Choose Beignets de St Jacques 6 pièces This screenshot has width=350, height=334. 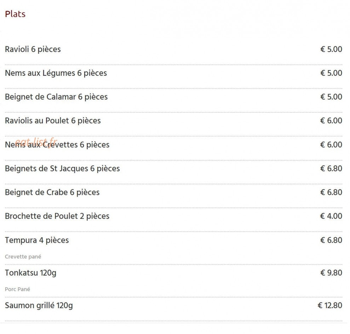(62, 169)
